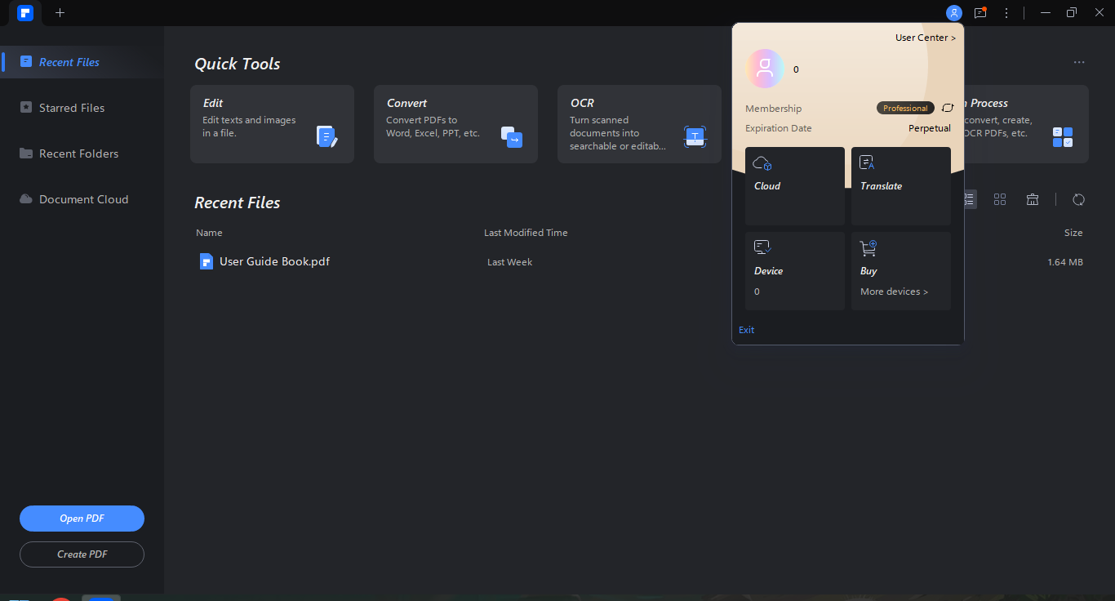
Task: Show more Quick Tools via the ellipsis
Action: (x=1079, y=63)
